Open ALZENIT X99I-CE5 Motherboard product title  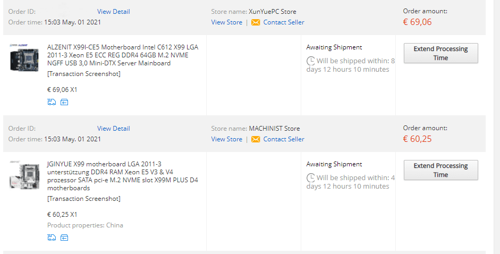[x=123, y=55]
